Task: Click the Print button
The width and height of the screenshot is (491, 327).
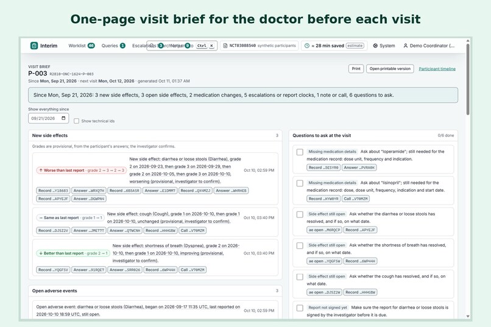Action: (x=356, y=69)
